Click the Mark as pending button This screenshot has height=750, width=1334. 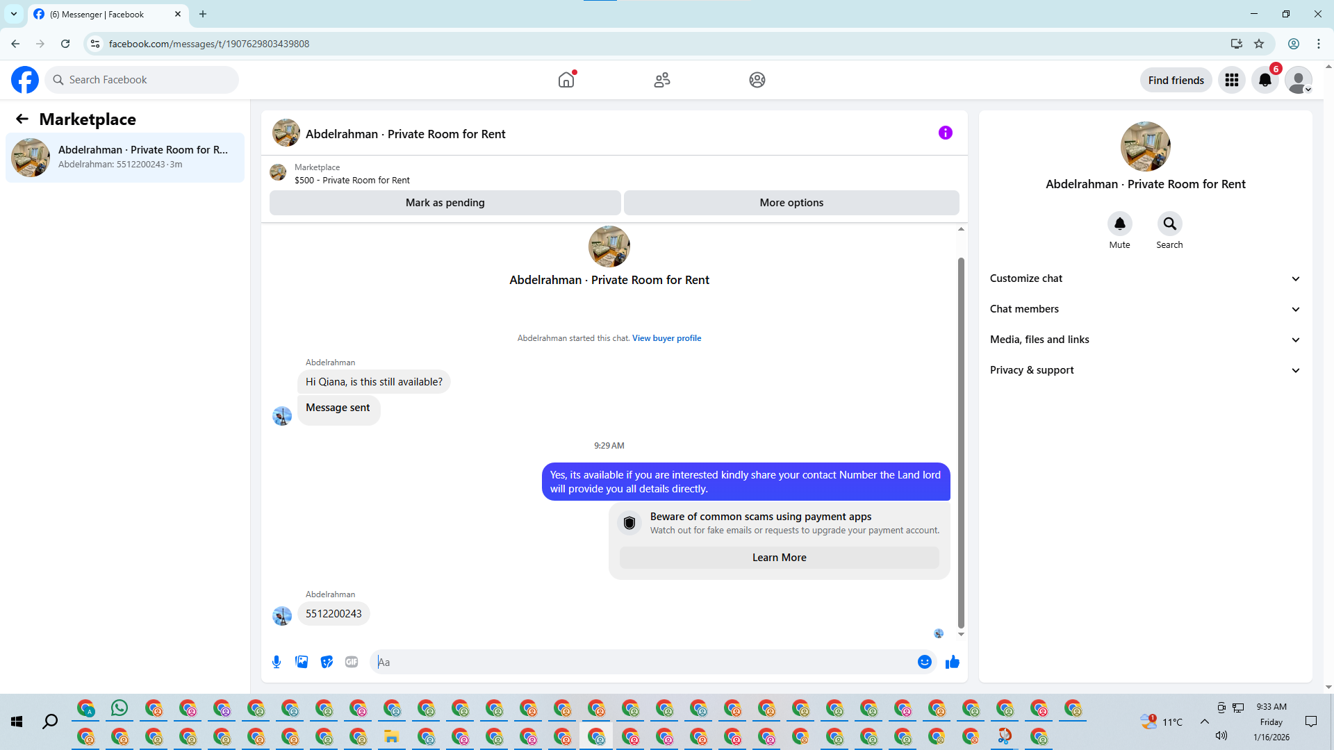(445, 203)
